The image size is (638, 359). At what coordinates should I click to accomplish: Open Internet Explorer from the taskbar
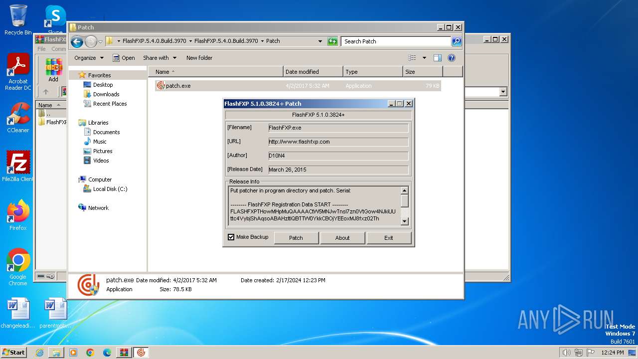pyautogui.click(x=39, y=353)
